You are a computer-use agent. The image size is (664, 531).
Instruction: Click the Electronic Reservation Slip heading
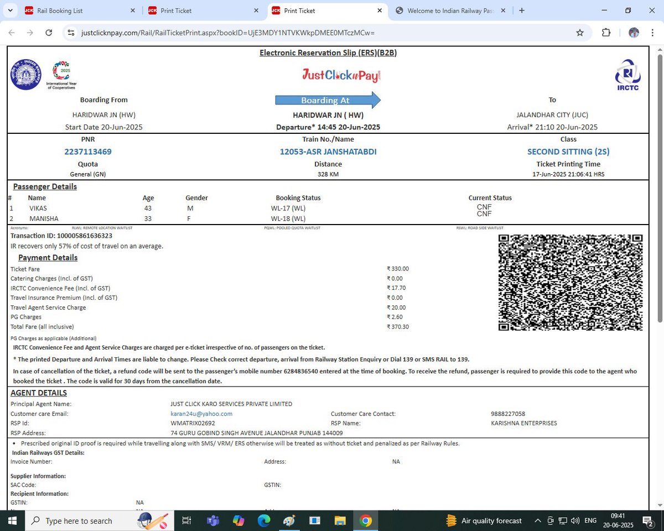328,53
